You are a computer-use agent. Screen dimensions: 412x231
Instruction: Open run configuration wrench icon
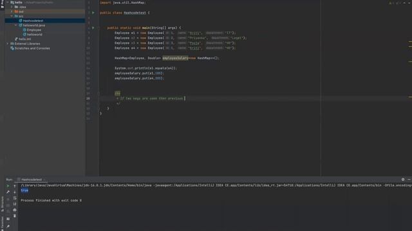(8, 192)
